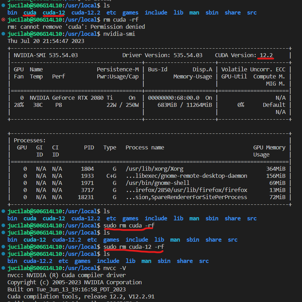
Task: Click the timestamp 'Thu Jul 20 21:54:47 2023'
Action: point(46,41)
